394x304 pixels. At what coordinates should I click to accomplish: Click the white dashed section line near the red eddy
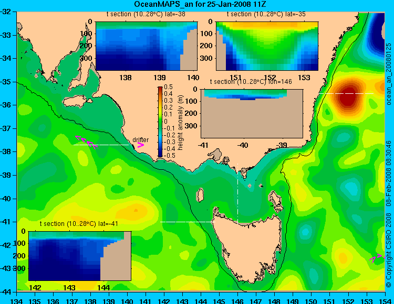[x=346, y=93]
